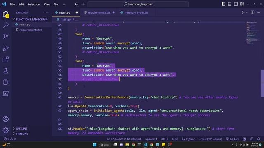Open Windows Start button

point(94,145)
